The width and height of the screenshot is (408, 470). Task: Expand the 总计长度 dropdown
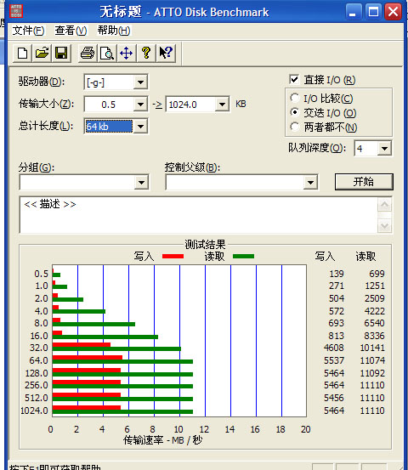coord(140,126)
